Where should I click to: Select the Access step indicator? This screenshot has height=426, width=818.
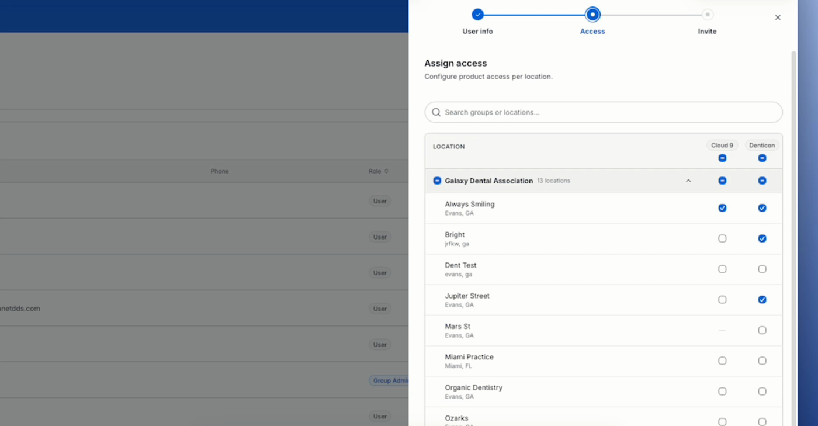click(592, 15)
